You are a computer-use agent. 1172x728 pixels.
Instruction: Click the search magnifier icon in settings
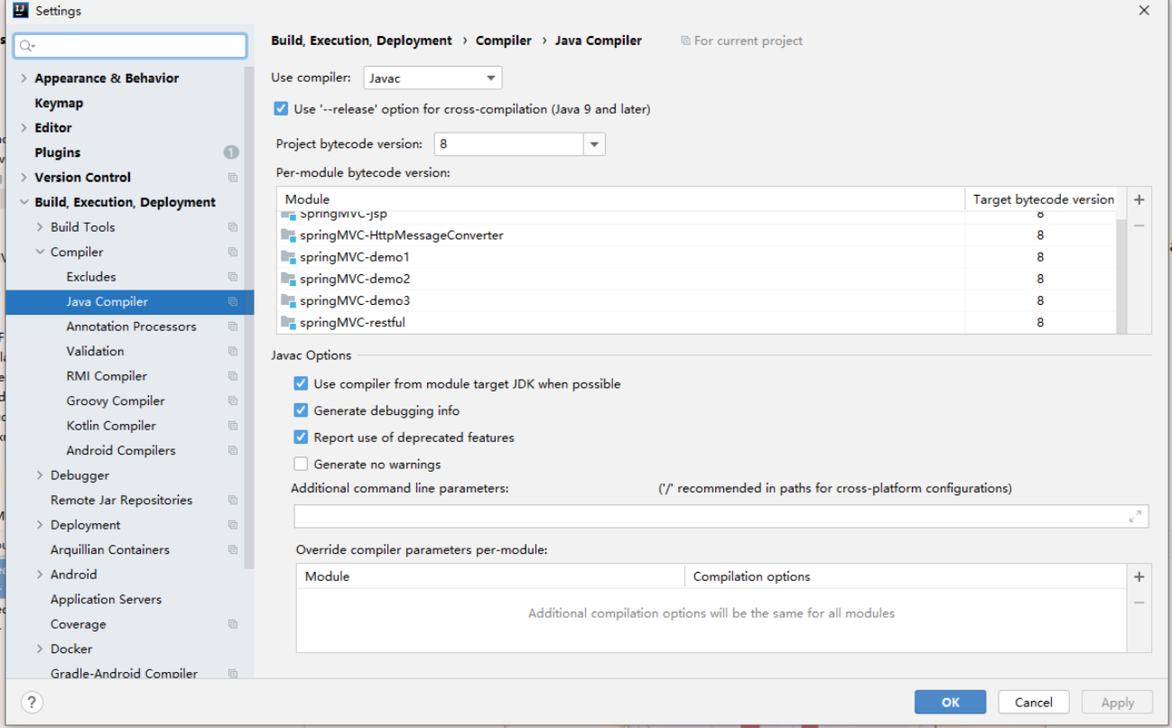coord(26,46)
